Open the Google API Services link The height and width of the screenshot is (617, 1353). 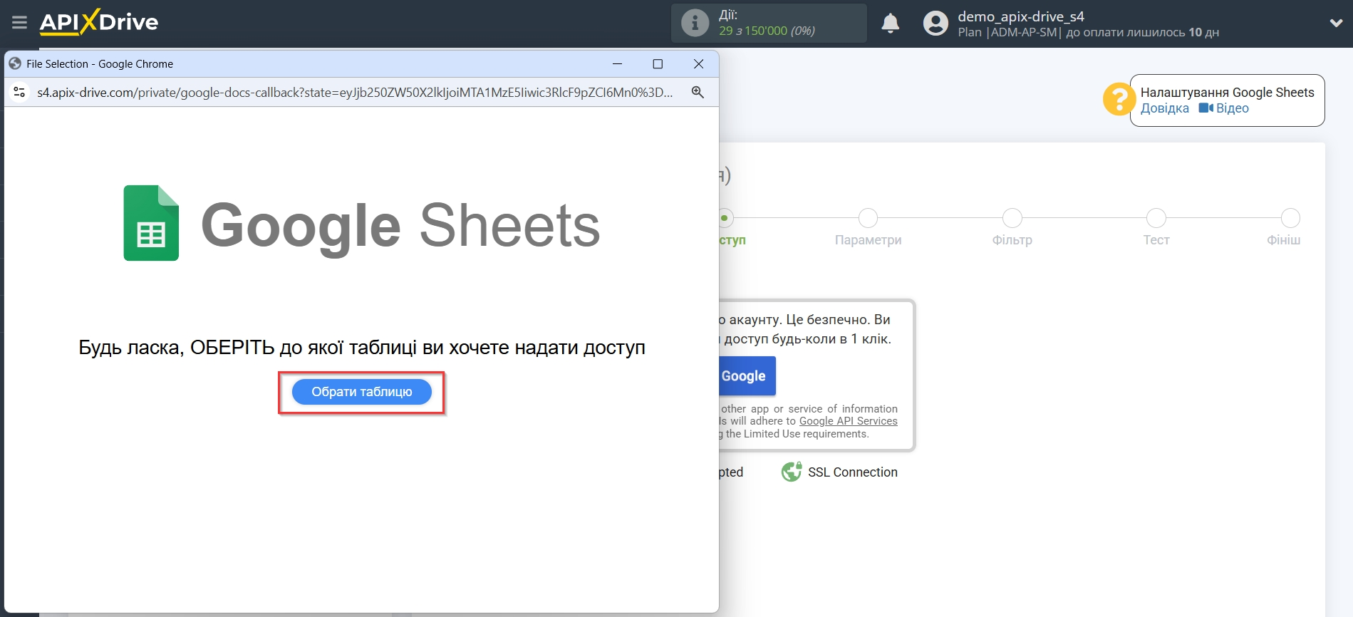[848, 421]
